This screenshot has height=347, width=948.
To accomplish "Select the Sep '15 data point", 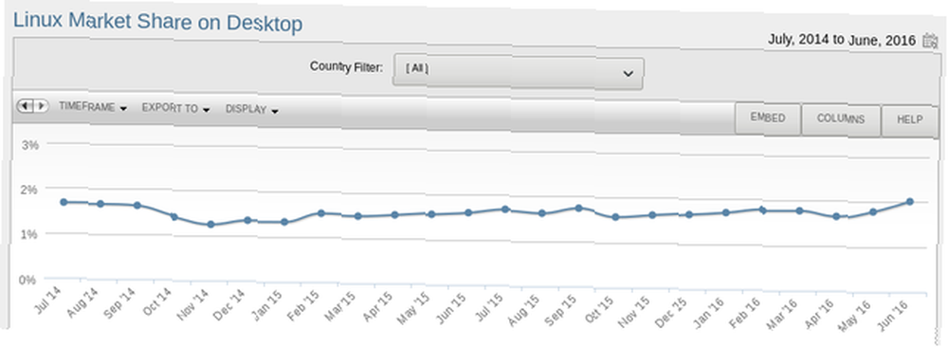I will [578, 208].
